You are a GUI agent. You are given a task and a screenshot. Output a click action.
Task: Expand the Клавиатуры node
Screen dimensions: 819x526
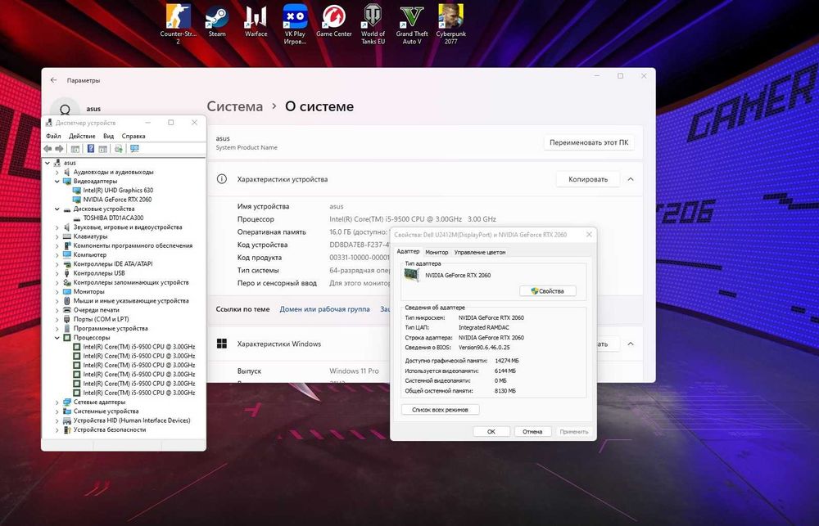click(x=57, y=236)
